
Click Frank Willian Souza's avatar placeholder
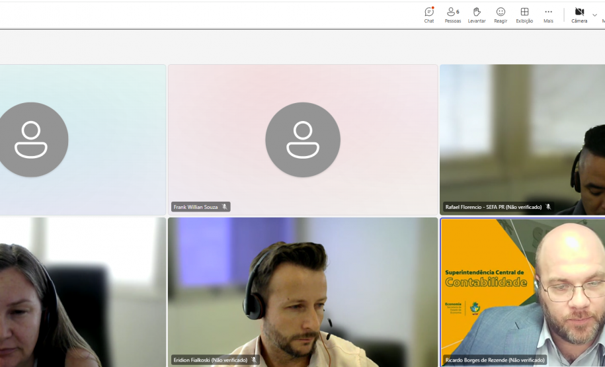303,140
